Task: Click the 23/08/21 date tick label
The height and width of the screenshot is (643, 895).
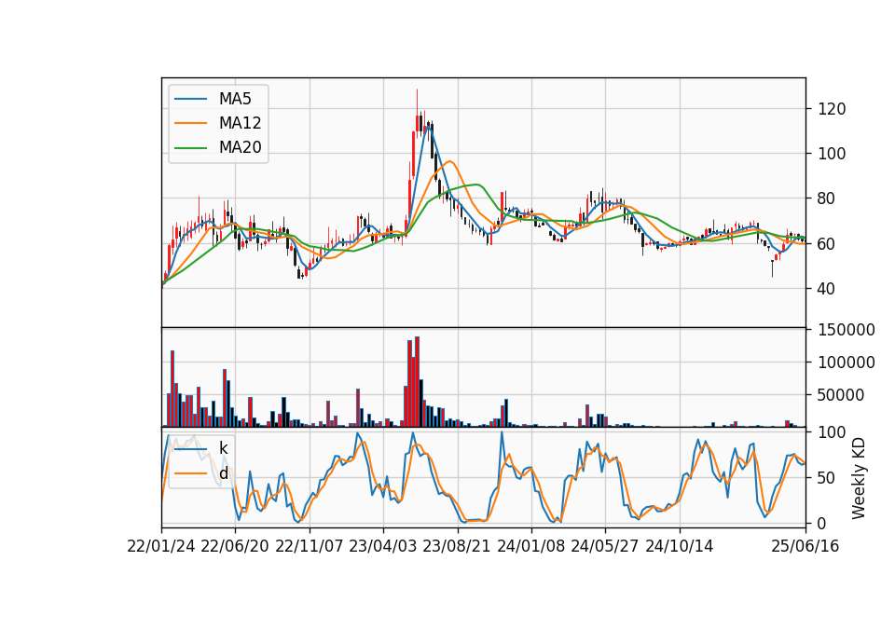Action: coord(457,546)
